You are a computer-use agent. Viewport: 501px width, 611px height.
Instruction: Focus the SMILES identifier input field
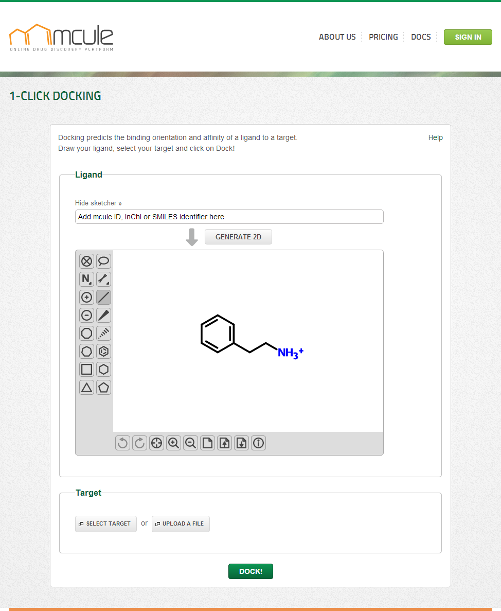coord(229,217)
